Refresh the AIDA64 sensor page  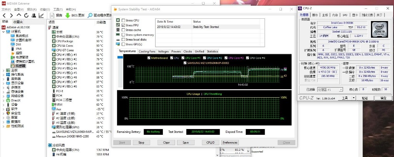(26, 15)
